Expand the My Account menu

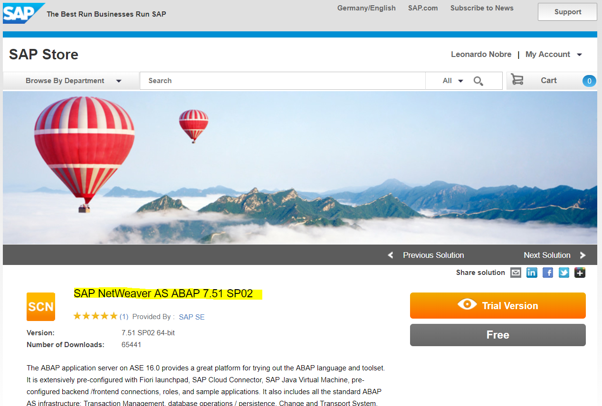click(x=554, y=55)
